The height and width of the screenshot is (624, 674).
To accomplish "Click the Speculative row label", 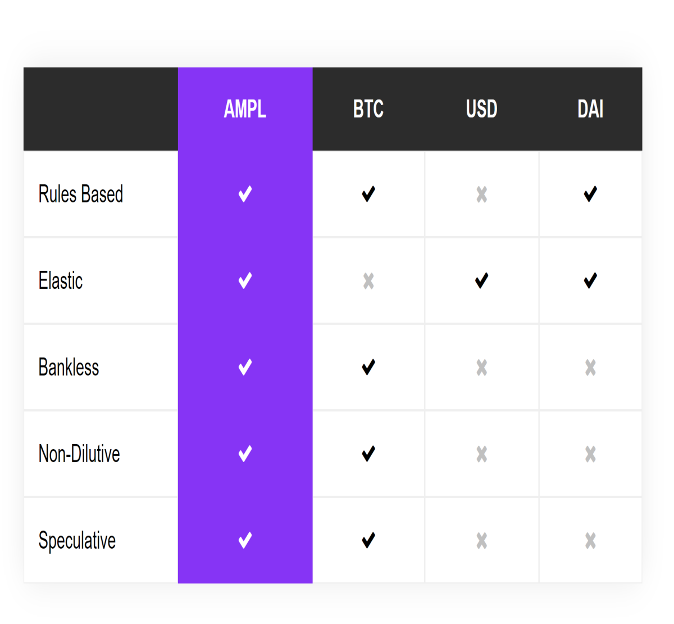I will [77, 541].
